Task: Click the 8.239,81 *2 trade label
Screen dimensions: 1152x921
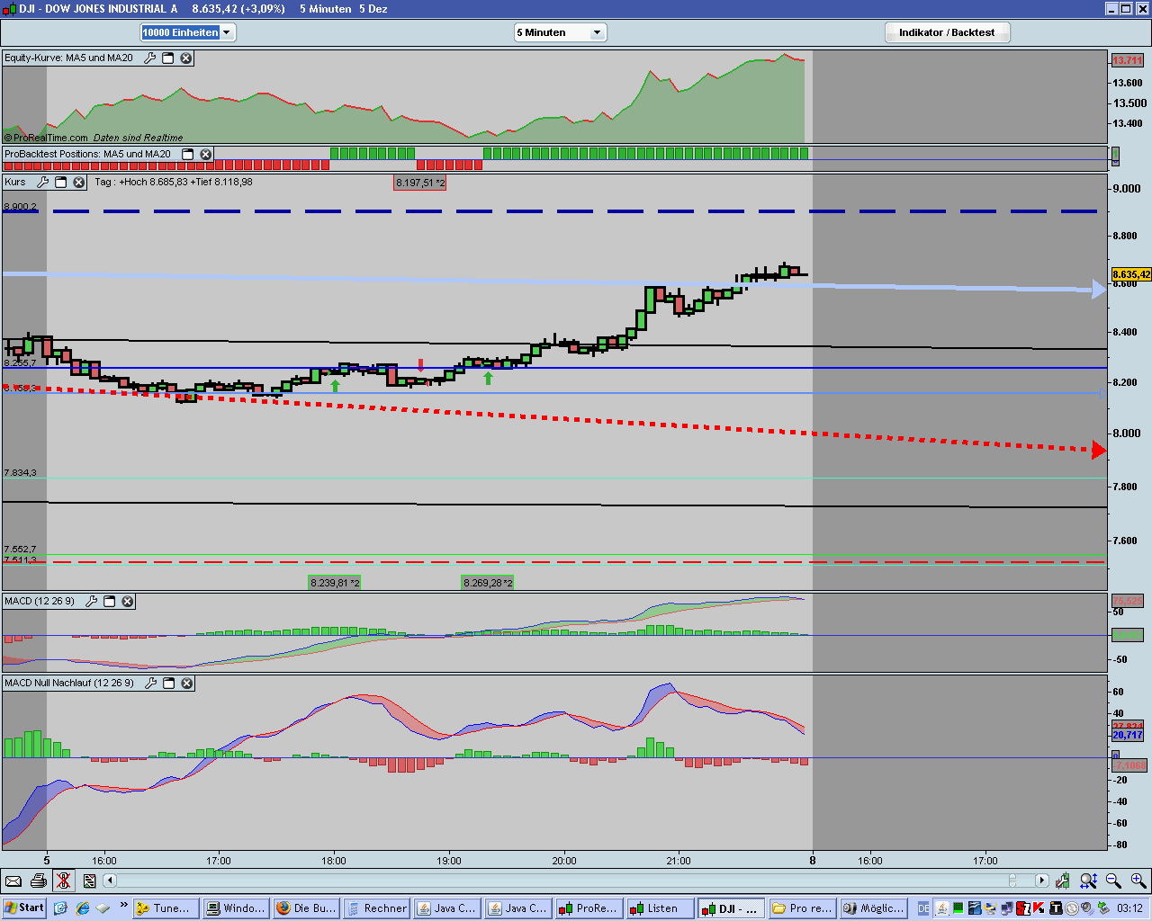Action: tap(335, 583)
